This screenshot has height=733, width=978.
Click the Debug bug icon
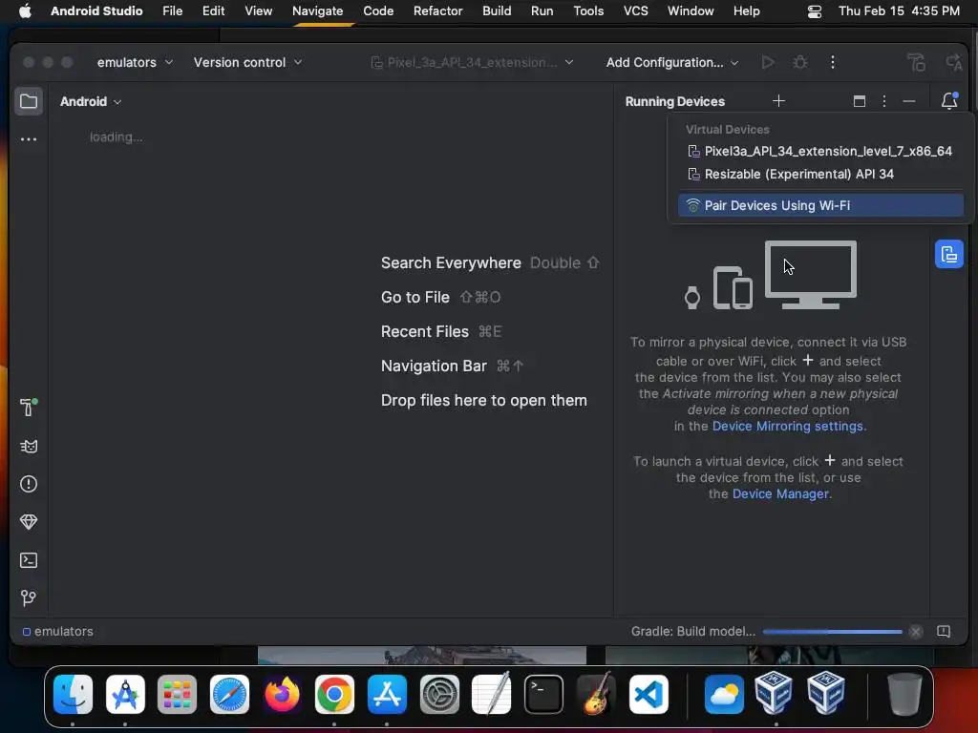point(800,62)
